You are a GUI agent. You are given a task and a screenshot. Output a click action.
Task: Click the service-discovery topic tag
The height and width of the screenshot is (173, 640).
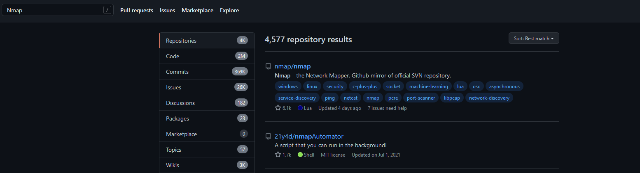click(x=297, y=98)
